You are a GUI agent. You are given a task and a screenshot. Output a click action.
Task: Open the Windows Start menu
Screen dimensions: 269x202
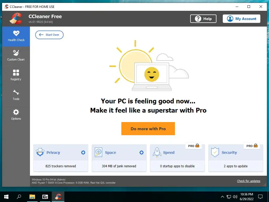6,197
